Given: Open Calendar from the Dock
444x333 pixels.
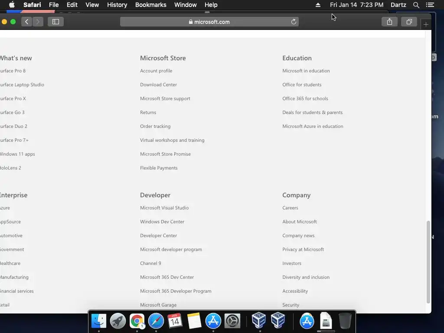Looking at the screenshot, I should point(175,321).
